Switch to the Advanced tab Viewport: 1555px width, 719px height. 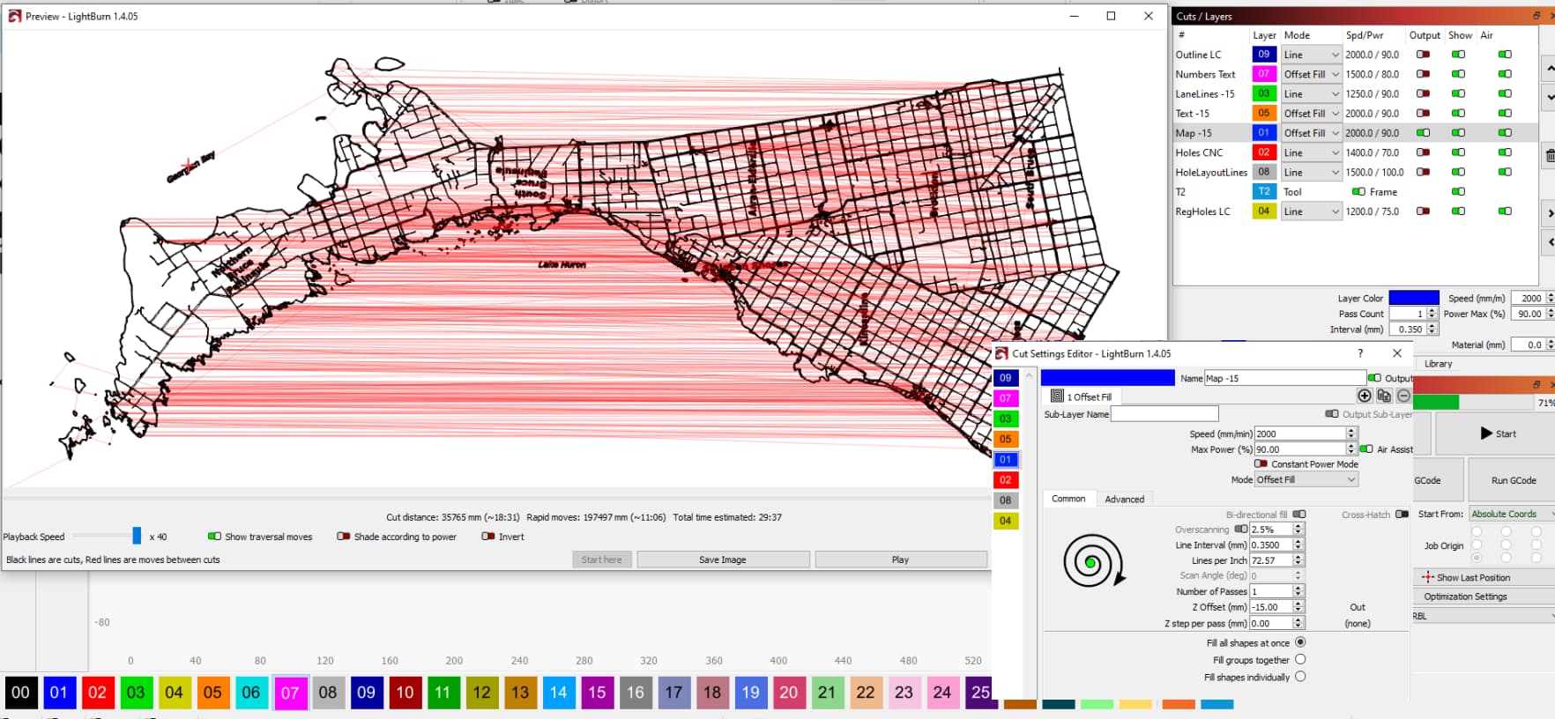1125,499
